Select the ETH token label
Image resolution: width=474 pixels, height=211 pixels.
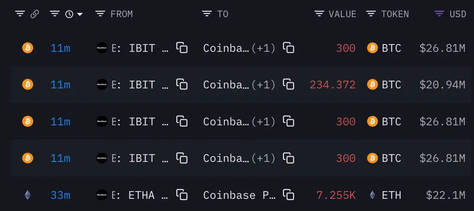[x=391, y=195]
